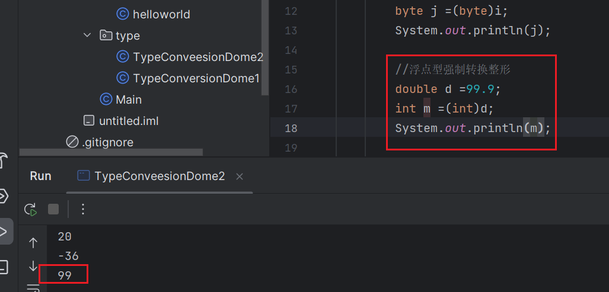Open TypeConversionDome1 class file
609x292 pixels.
[196, 78]
